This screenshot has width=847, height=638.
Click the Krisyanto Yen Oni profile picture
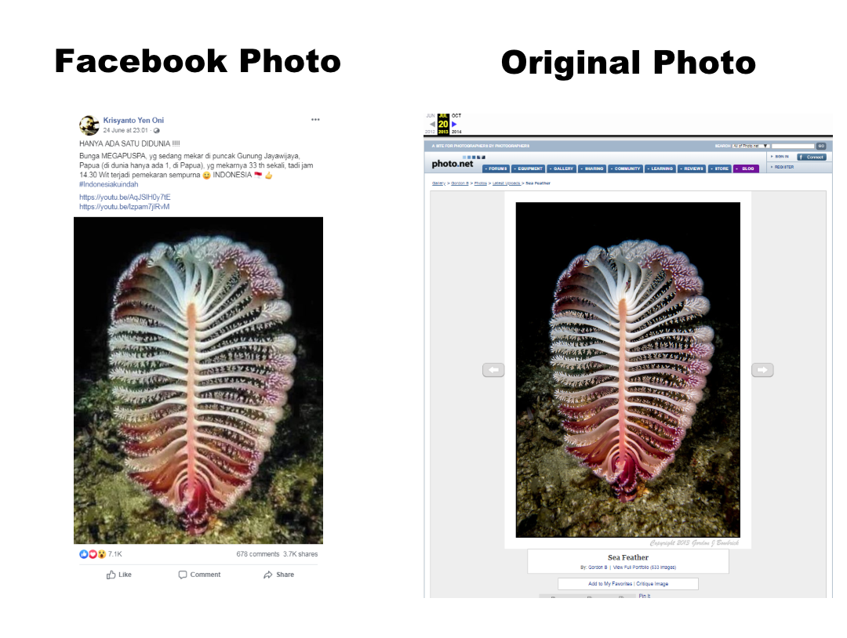[89, 125]
